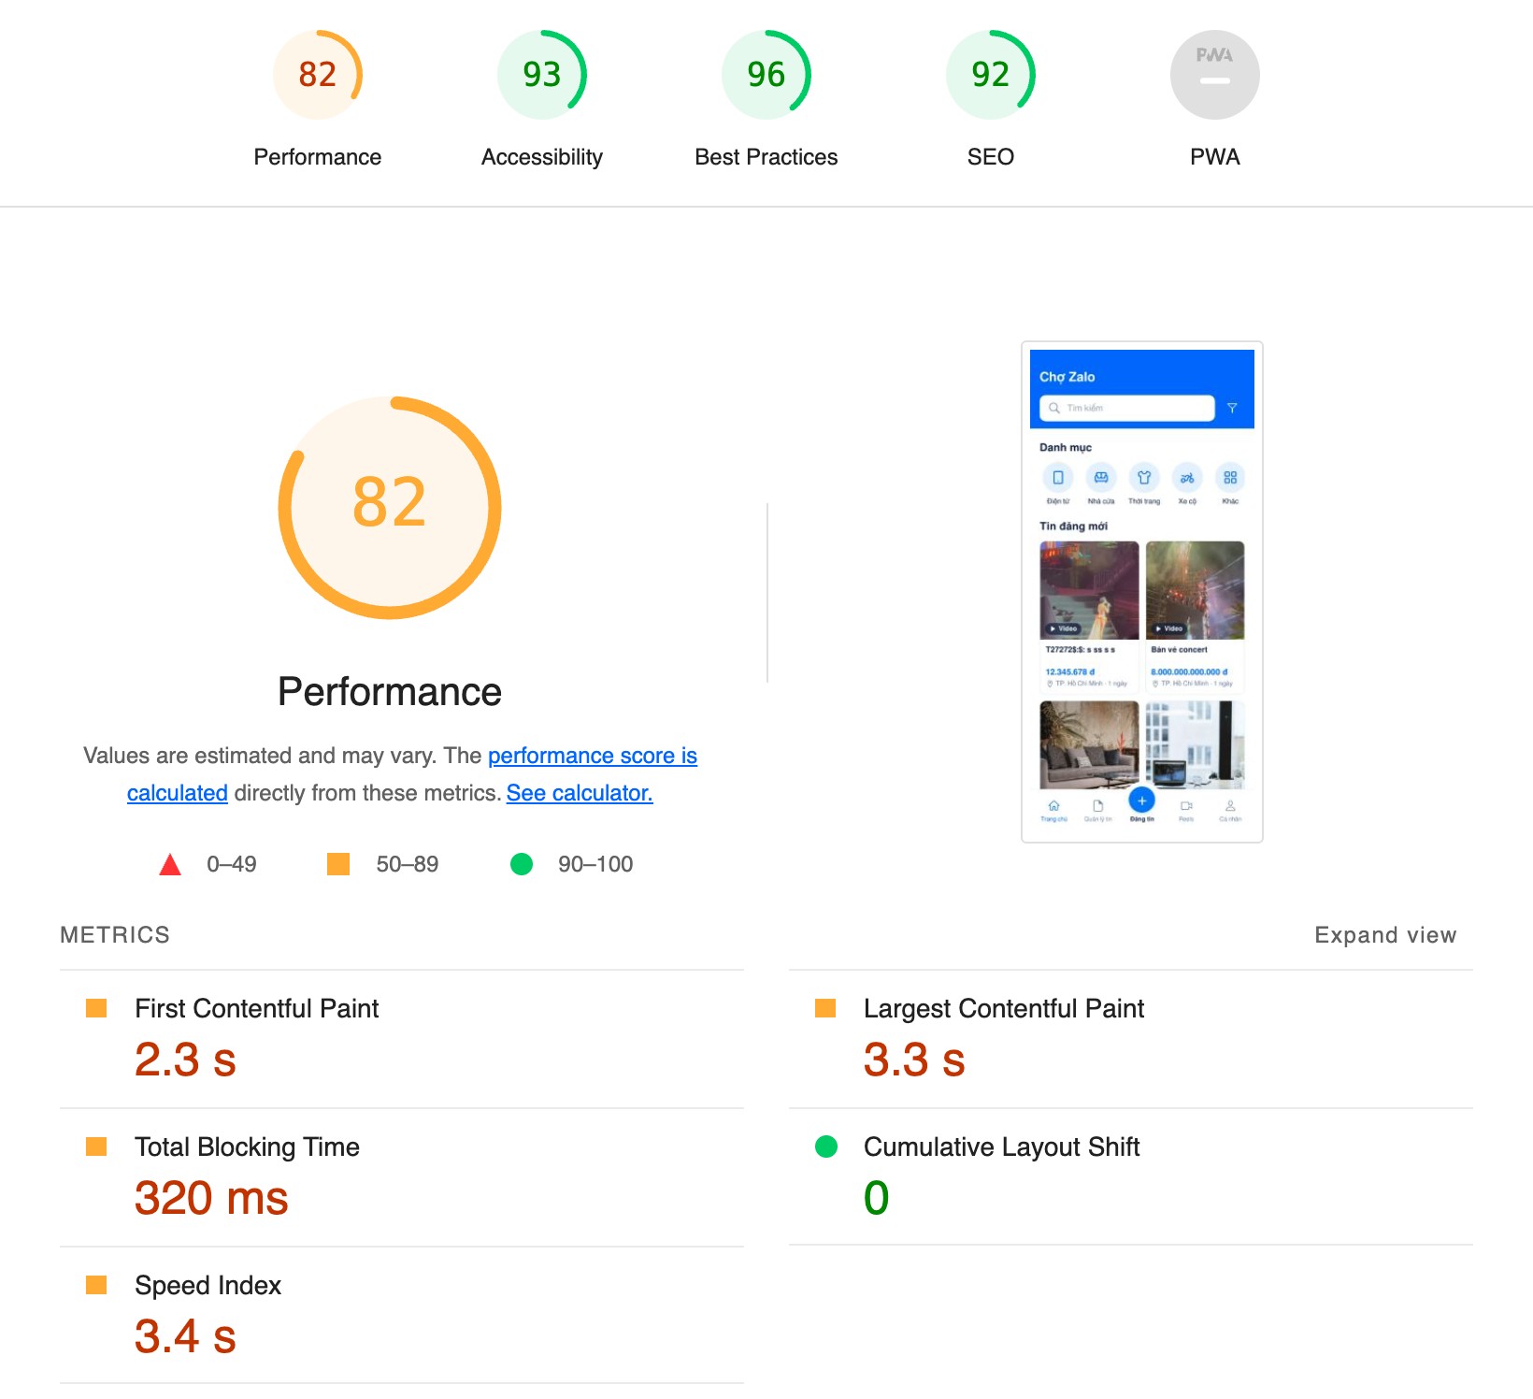The image size is (1533, 1399).
Task: Click the green circle 90–100 legend icon
Action: pos(522,864)
